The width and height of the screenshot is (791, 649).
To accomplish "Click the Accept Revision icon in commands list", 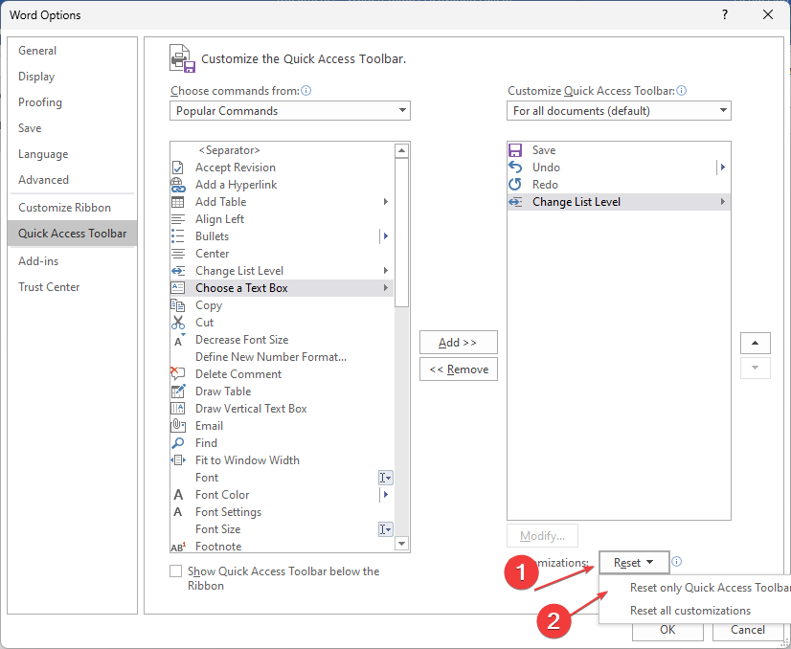I will click(177, 168).
